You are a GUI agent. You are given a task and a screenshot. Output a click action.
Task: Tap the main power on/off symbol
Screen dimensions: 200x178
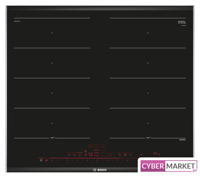(x=41, y=160)
